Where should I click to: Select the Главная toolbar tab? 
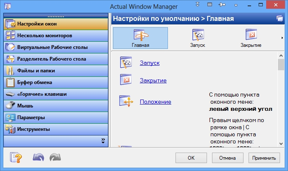[x=140, y=38]
